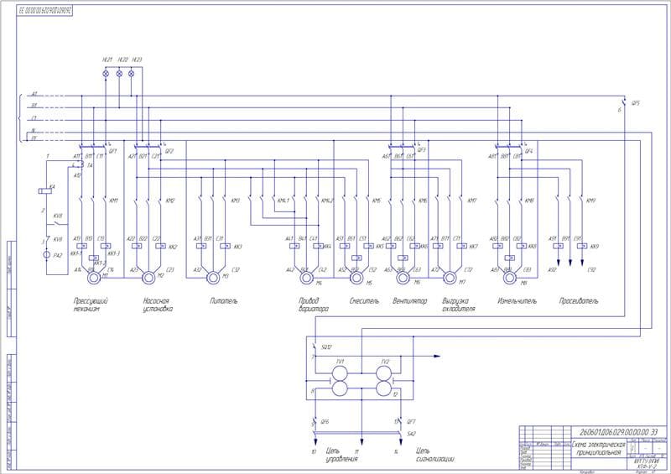Image resolution: width=671 pixels, height=474 pixels.
Task: Click the HL22 signal lamp symbol
Action: coord(119,74)
